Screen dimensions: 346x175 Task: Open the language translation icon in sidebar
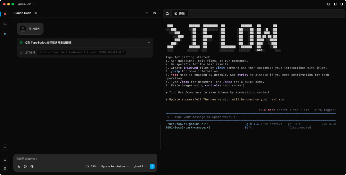pos(5,160)
